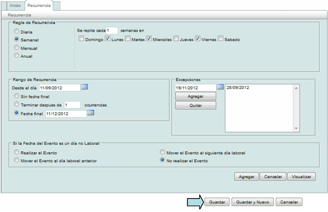Viewport: 328px width, 212px height.
Task: Select the Mensual recurrence option
Action: coord(16,48)
